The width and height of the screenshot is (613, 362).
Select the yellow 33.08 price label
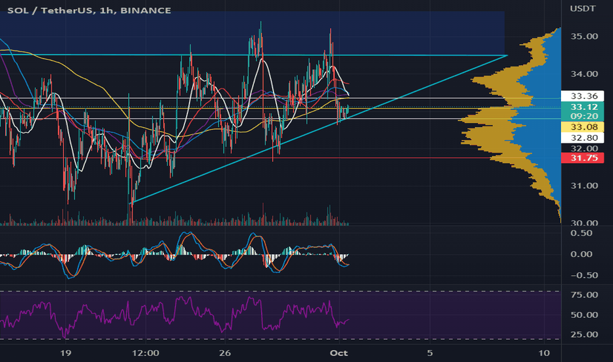coord(583,126)
